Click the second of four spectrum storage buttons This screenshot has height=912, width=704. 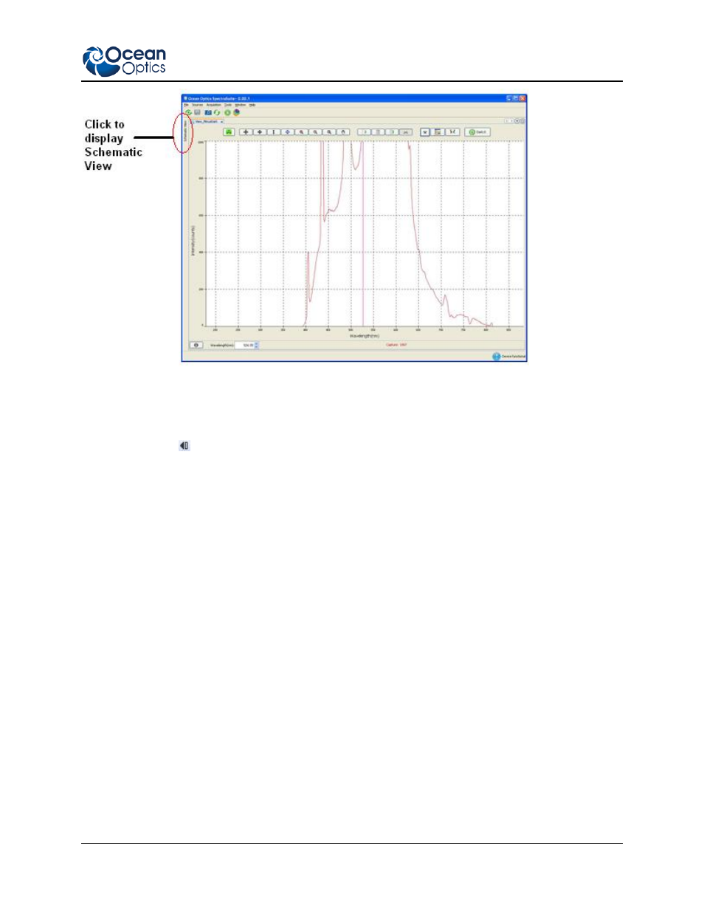(x=378, y=132)
